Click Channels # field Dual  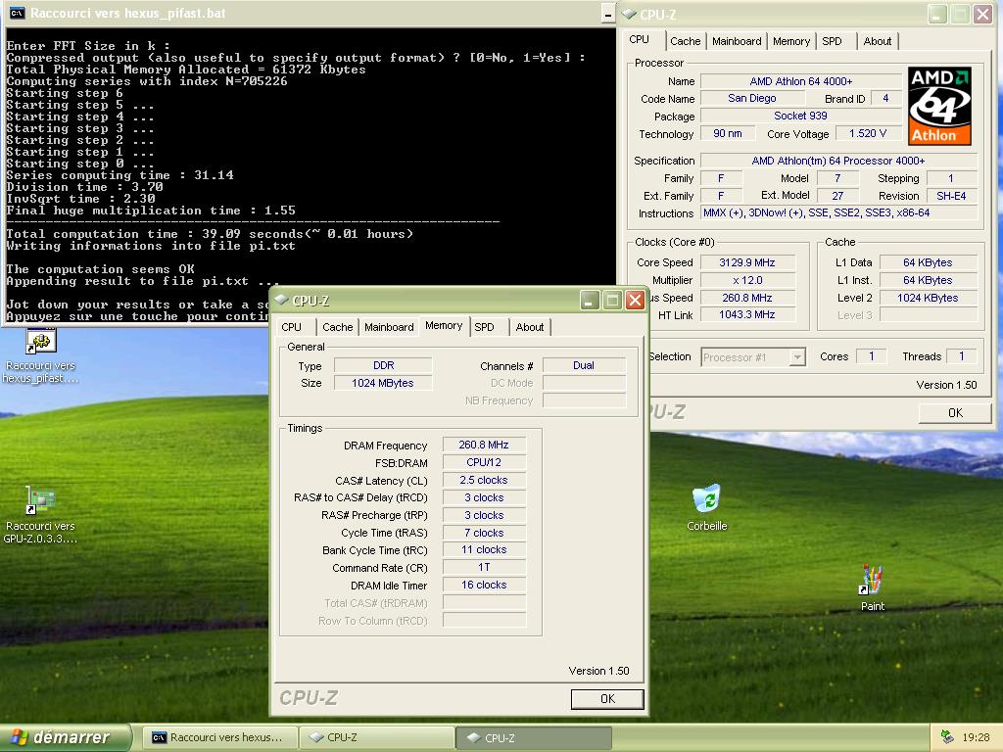pos(584,365)
